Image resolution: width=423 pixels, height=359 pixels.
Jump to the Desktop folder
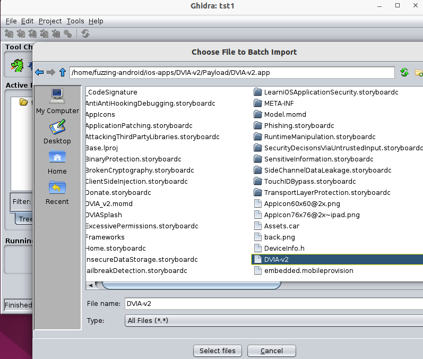(x=57, y=132)
